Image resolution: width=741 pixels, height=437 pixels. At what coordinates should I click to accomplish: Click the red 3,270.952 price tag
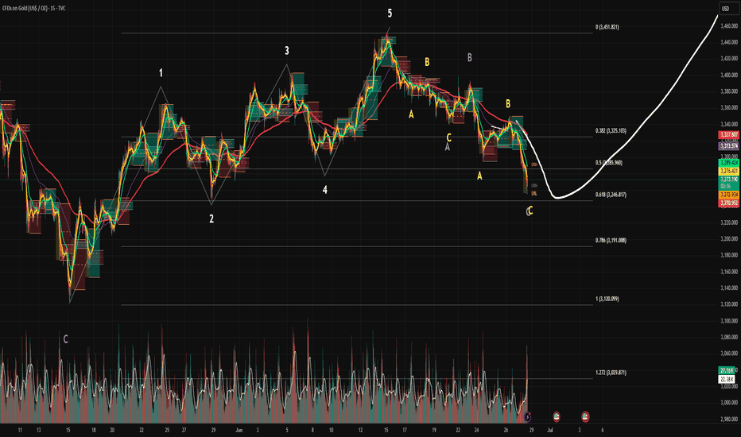728,203
